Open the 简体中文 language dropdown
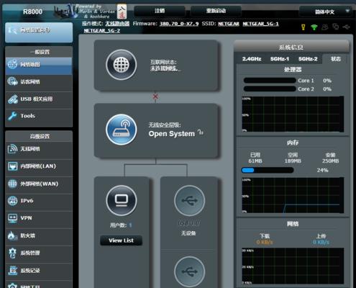 pyautogui.click(x=326, y=12)
